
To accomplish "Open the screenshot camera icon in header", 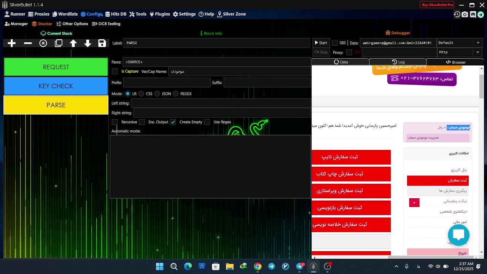I will click(x=465, y=14).
